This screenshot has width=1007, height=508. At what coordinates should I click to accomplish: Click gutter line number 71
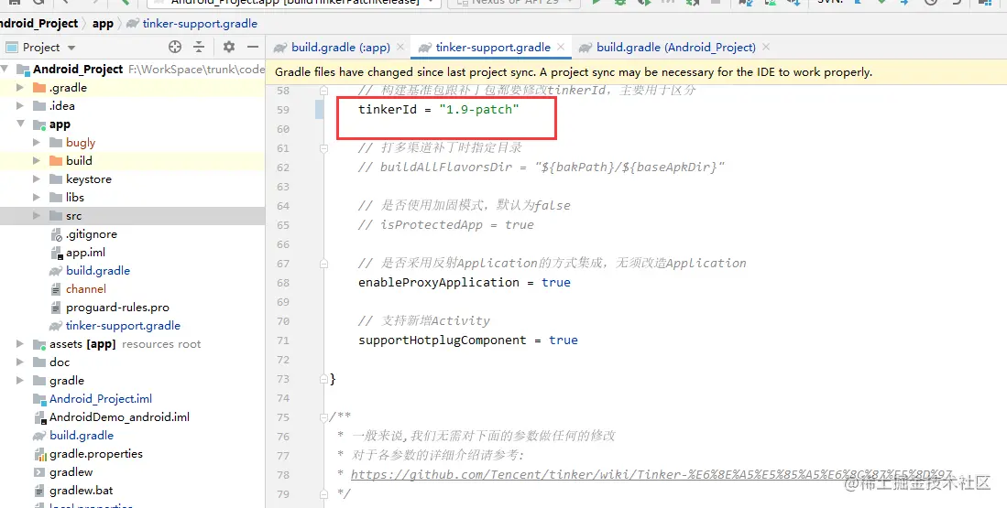pos(283,340)
